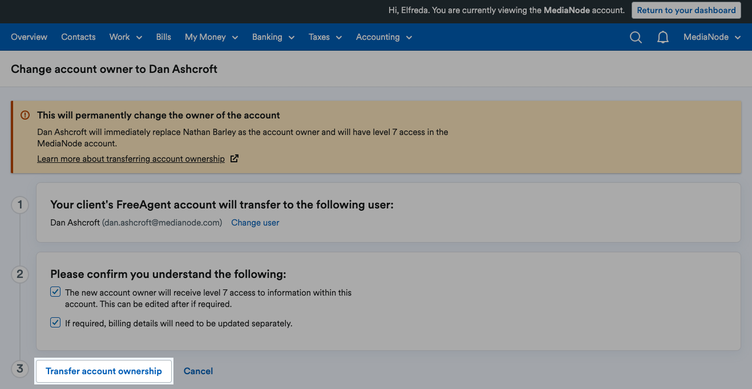Open the My Money menu
Screen dimensions: 752x389
211,37
